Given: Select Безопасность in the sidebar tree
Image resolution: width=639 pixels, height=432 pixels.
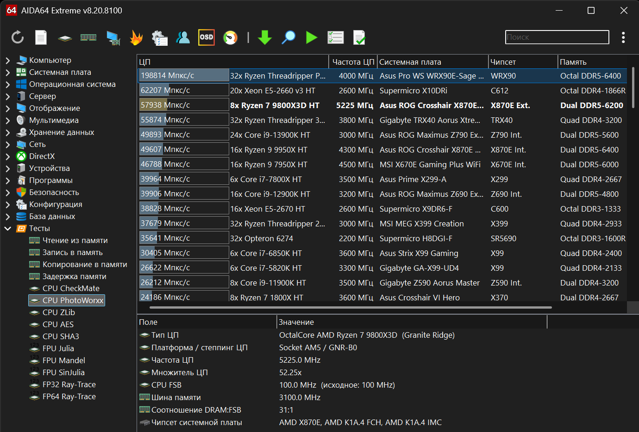Looking at the screenshot, I should 54,192.
